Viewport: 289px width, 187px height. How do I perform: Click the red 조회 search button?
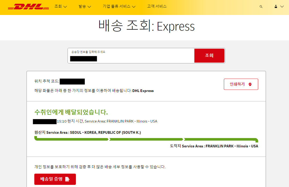[x=209, y=56]
